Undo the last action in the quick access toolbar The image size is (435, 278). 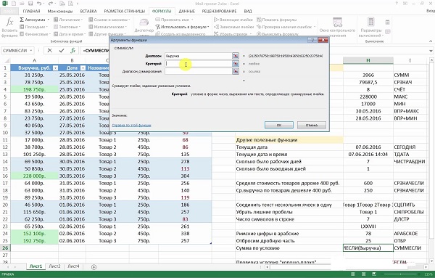tap(39, 4)
